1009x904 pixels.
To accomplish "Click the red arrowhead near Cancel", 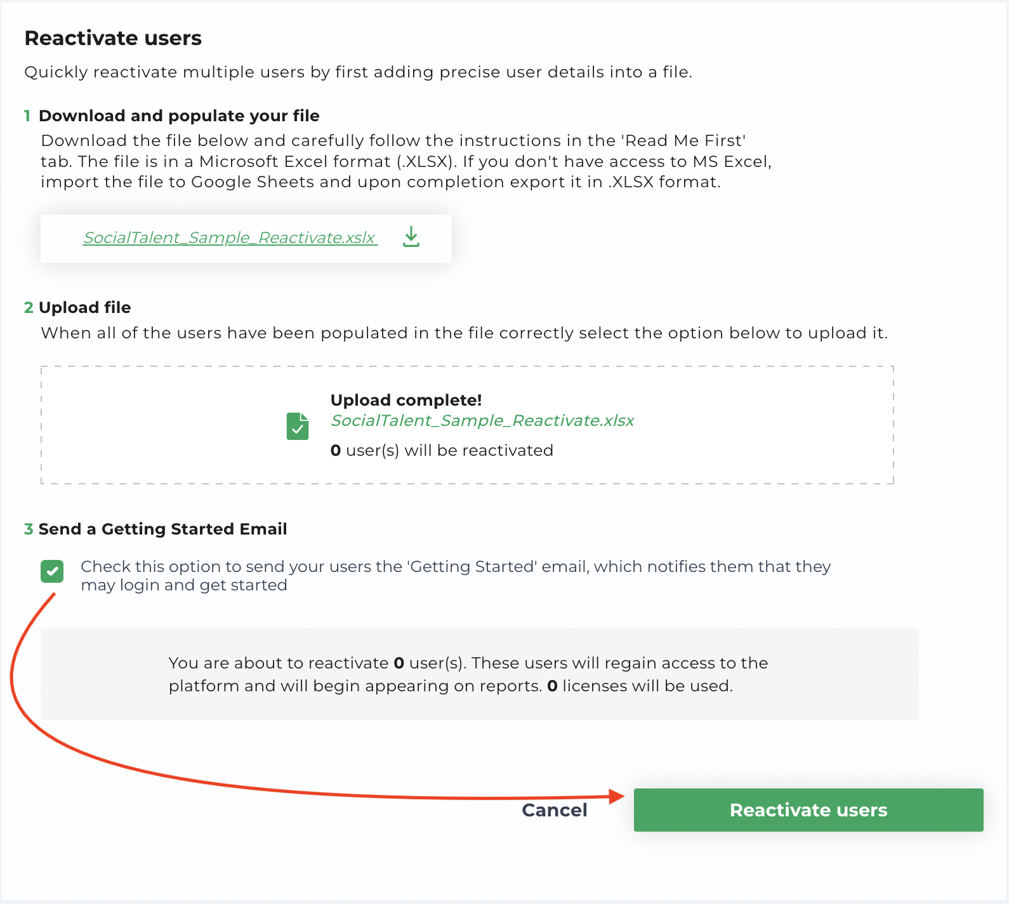I will (x=616, y=796).
